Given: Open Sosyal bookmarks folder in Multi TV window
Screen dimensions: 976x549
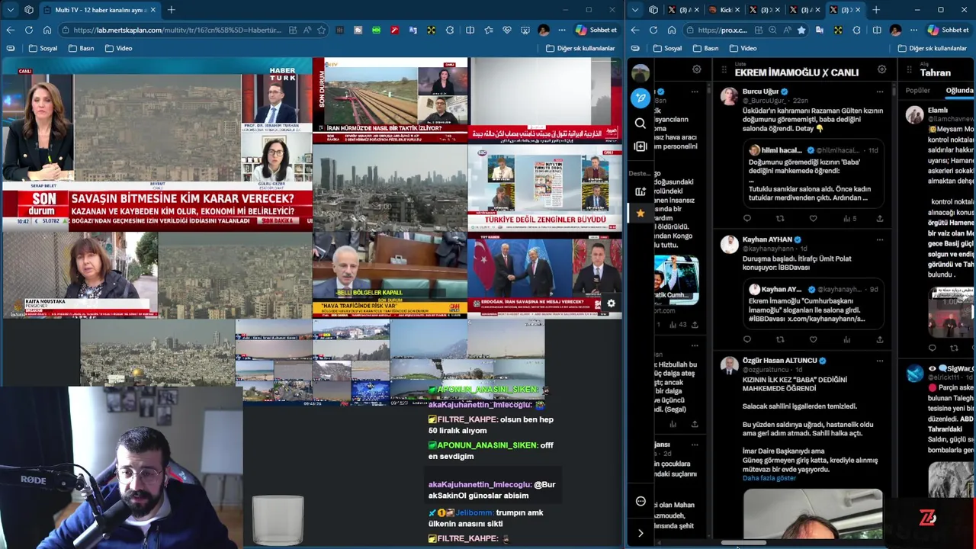Looking at the screenshot, I should pos(43,48).
